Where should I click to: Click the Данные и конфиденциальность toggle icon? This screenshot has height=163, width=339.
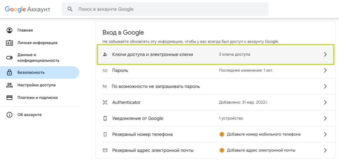click(9, 58)
